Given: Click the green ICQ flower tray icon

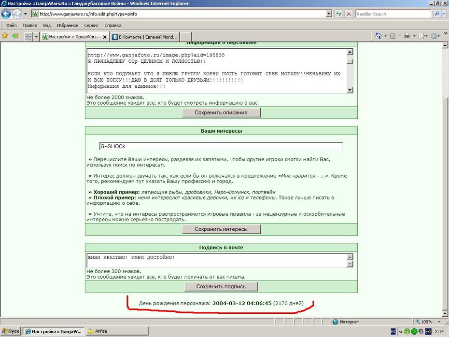Looking at the screenshot, I should pos(407,332).
